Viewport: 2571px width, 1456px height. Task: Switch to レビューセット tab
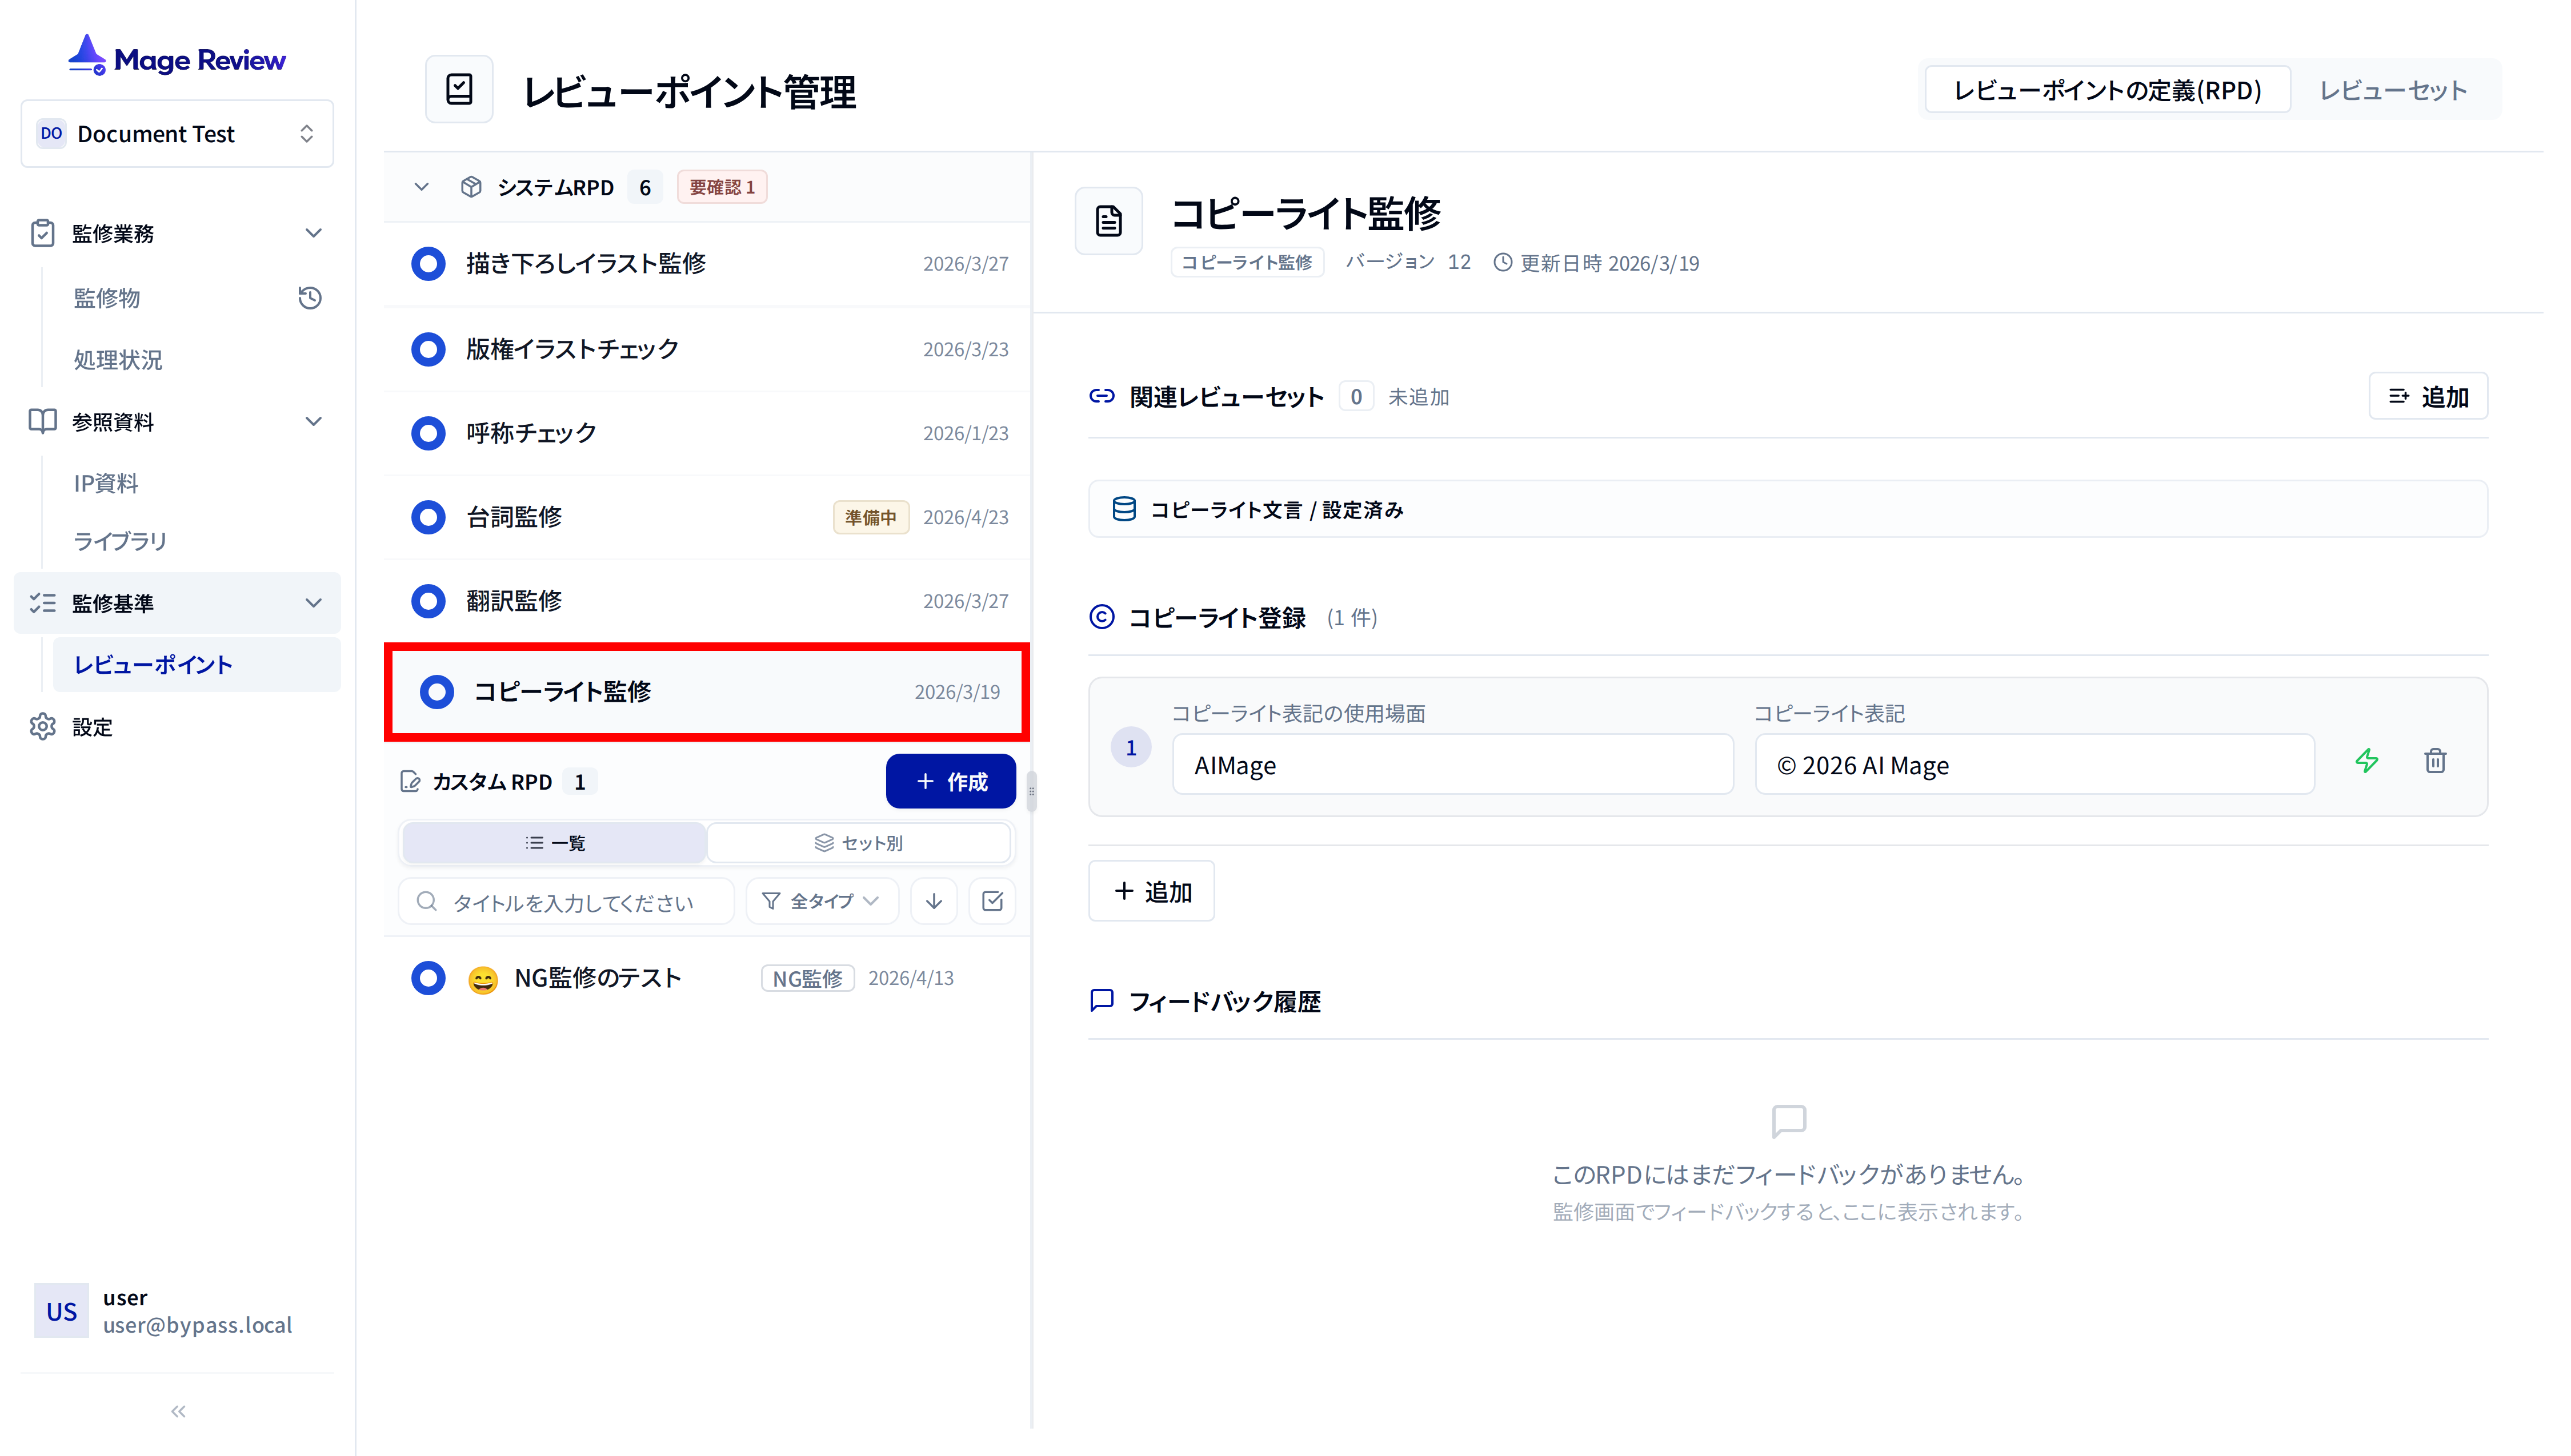(2393, 90)
